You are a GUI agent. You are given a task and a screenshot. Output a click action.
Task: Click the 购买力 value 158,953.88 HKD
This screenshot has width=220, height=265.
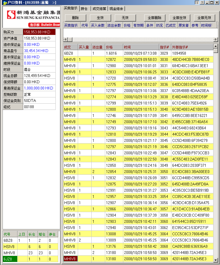coord(39,32)
